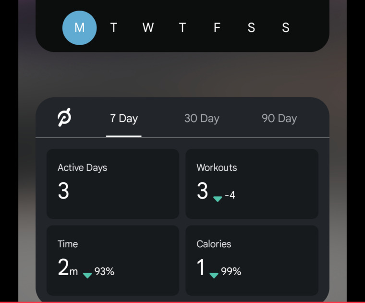Show the 90 Day stats tab
Viewport: 365px width, 303px height.
click(x=279, y=118)
